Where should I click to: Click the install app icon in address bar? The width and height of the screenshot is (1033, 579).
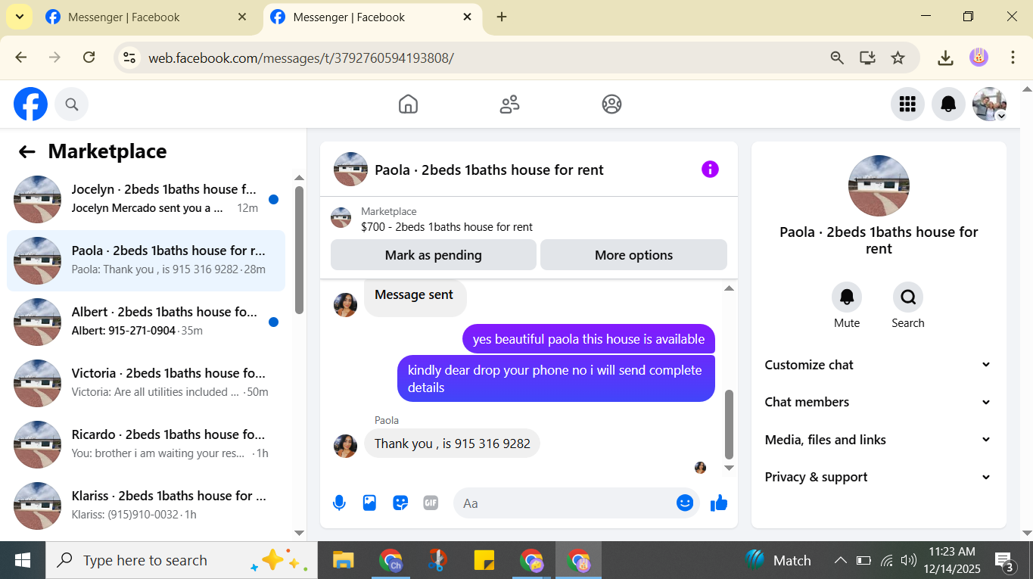[867, 58]
